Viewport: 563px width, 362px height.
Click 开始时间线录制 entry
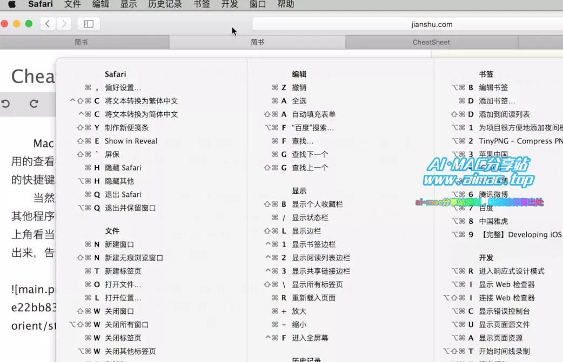505,351
